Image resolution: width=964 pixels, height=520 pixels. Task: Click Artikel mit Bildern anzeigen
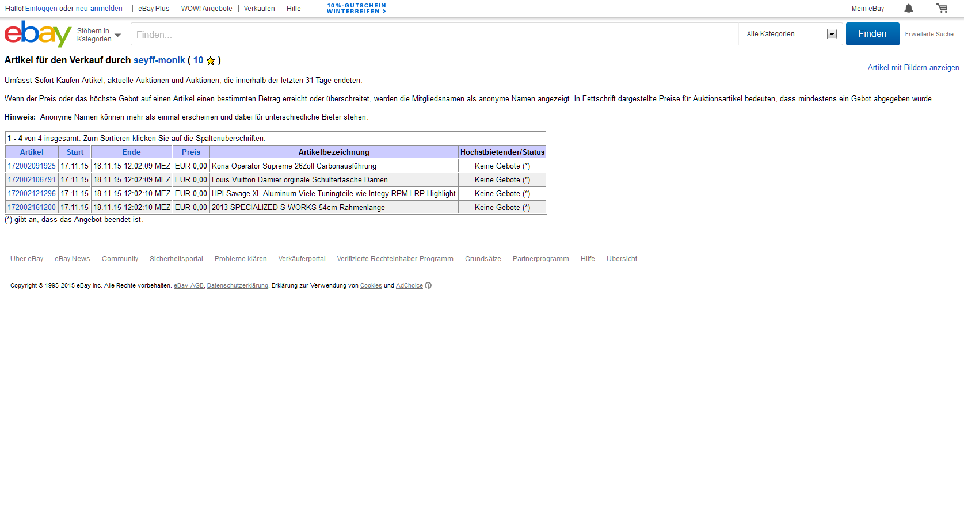913,68
